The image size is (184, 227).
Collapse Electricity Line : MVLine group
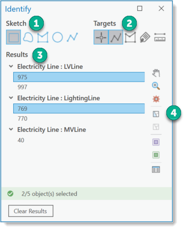point(11,130)
